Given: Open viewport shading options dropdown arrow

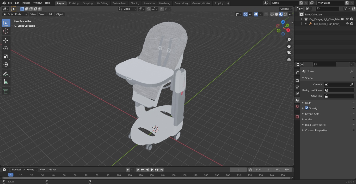Looking at the screenshot, I should pyautogui.click(x=290, y=14).
